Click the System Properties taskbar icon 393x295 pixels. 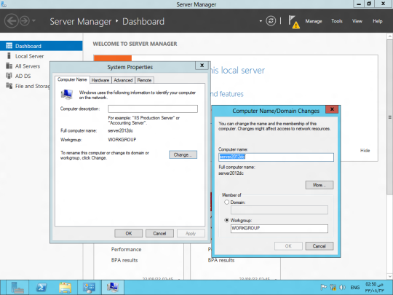[113, 288]
